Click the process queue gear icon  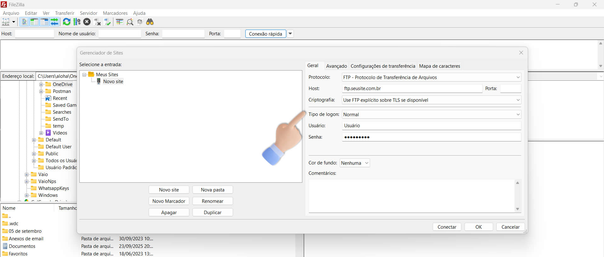click(x=77, y=22)
